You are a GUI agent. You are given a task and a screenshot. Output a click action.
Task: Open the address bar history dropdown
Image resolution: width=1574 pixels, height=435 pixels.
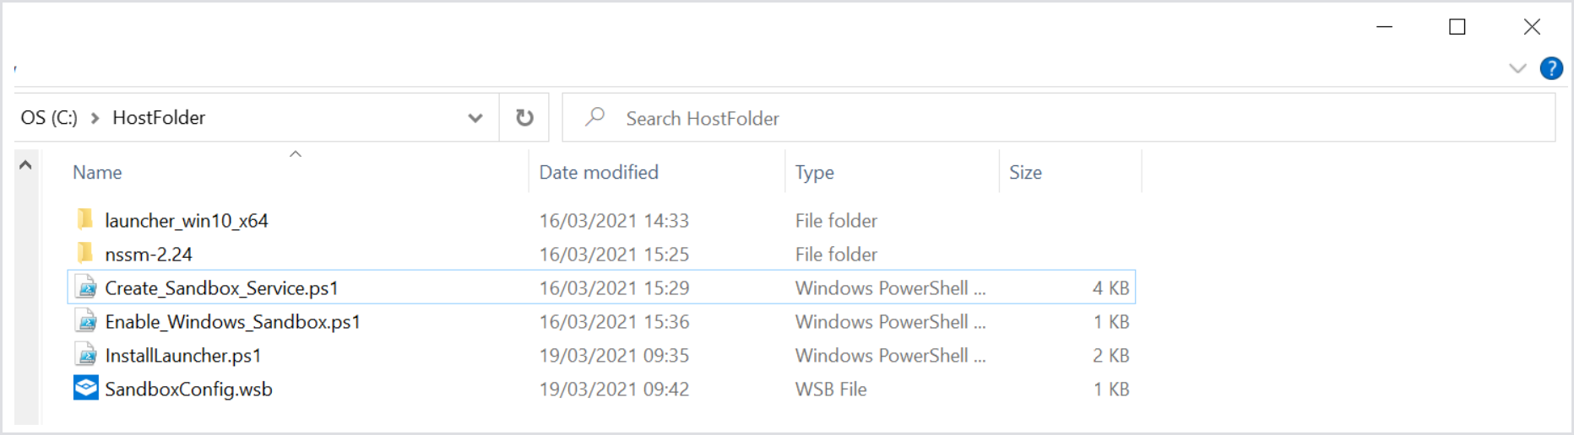475,118
